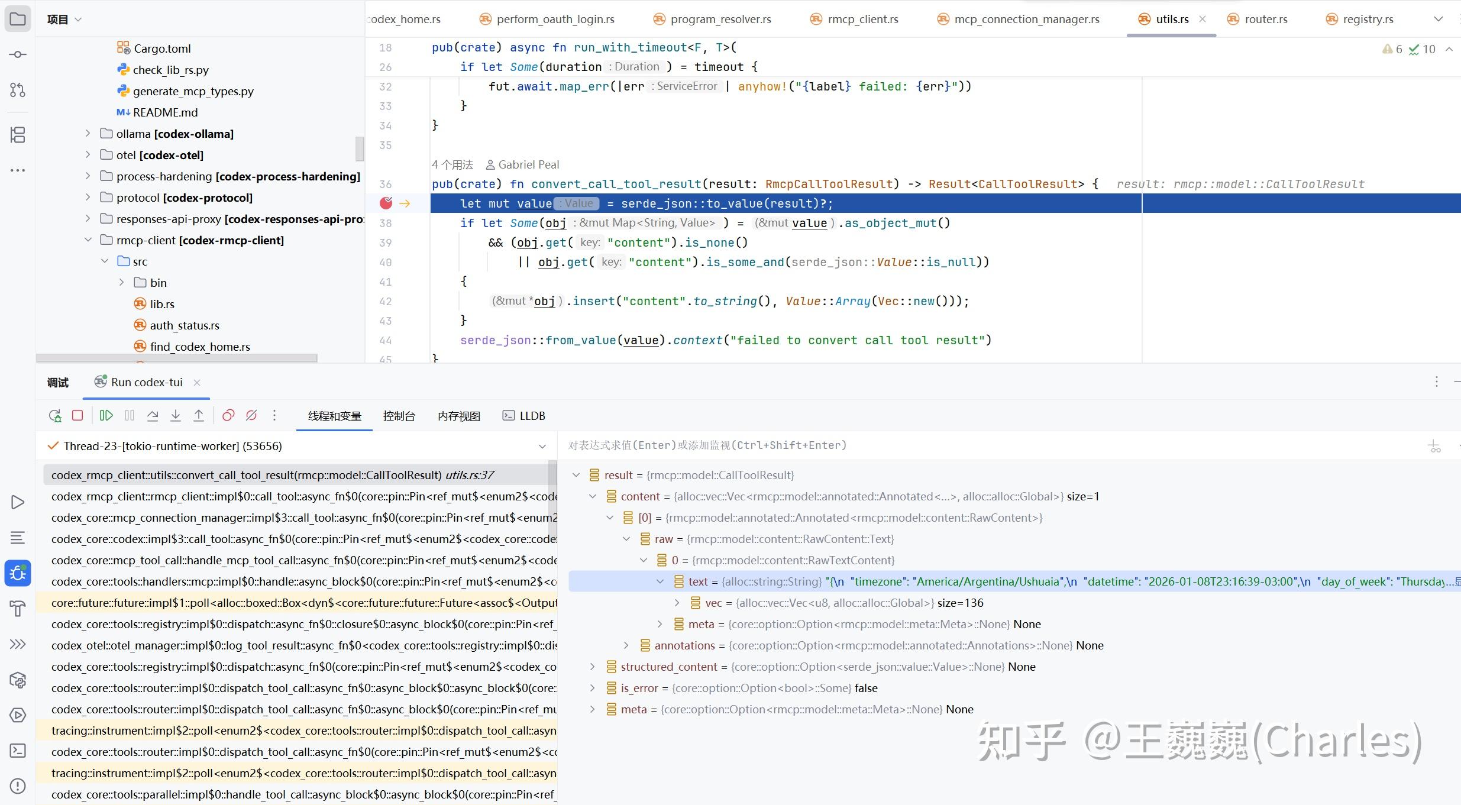Open the Project tool window folder icon

pos(18,19)
